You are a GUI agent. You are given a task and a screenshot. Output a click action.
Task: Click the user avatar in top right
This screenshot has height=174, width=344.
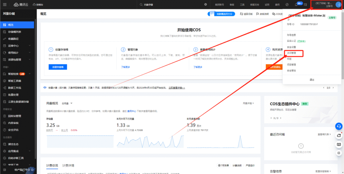pyautogui.click(x=338, y=5)
